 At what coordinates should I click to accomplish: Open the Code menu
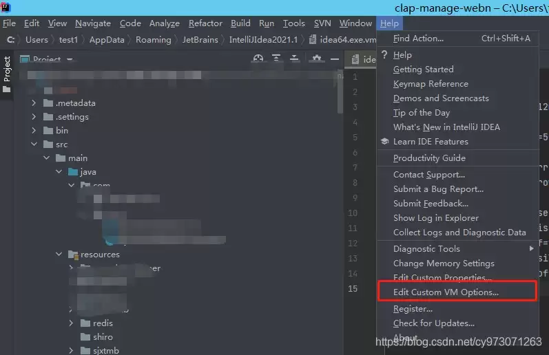tap(130, 23)
